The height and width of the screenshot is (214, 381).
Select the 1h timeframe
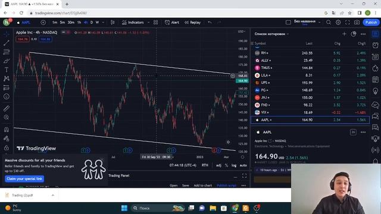(x=79, y=23)
